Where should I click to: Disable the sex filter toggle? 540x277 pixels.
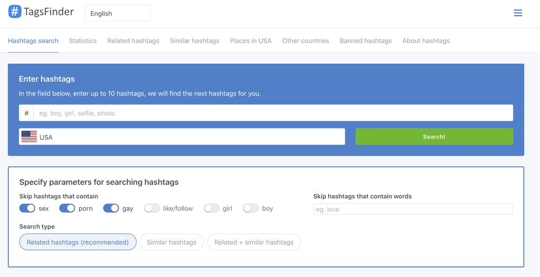27,208
